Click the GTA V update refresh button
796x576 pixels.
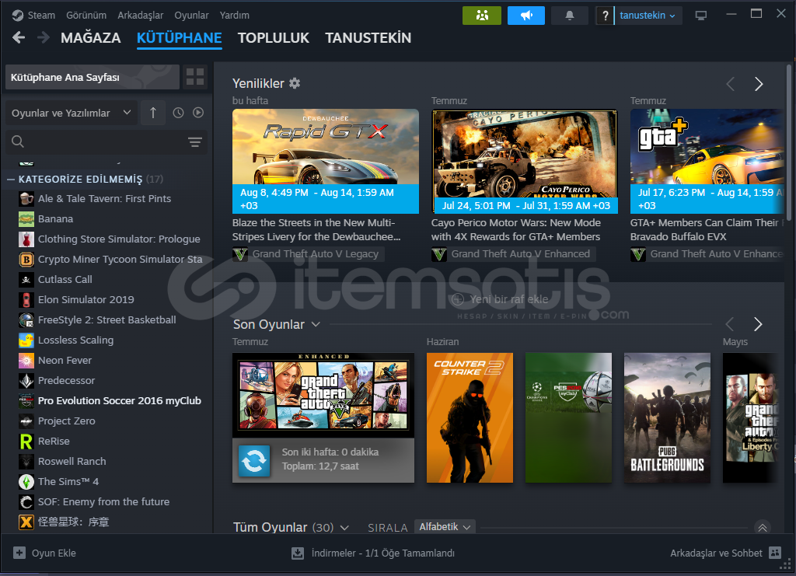point(254,461)
